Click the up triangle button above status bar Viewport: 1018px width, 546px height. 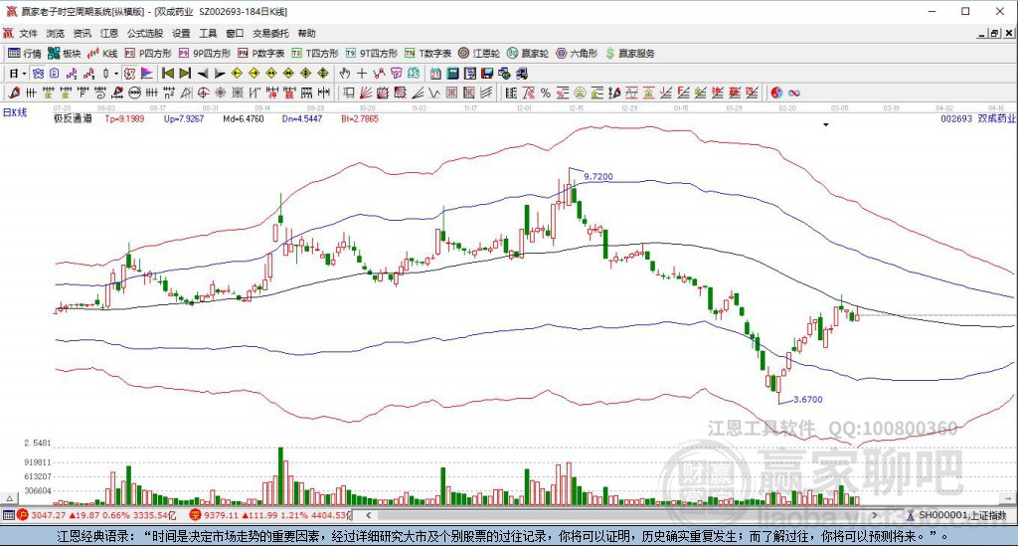(x=9, y=498)
